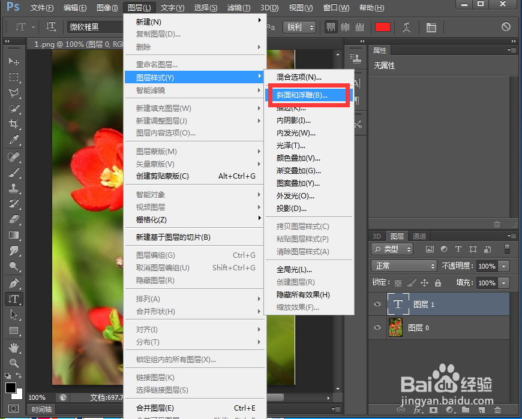The width and height of the screenshot is (522, 419).
Task: Expand the 新建(N) submenu
Action: tap(195, 22)
